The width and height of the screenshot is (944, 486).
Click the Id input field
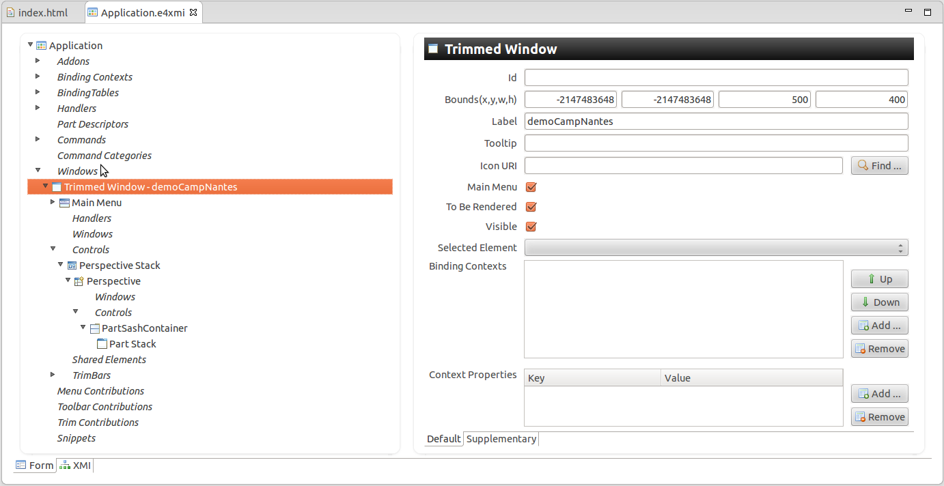click(716, 78)
